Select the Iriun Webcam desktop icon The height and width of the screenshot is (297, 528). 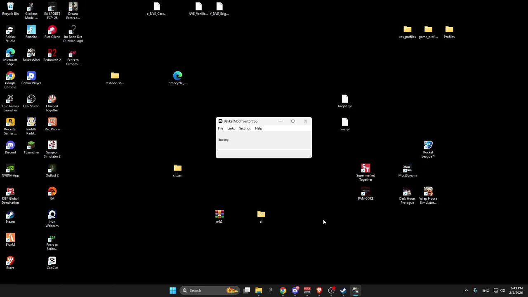(x=52, y=219)
